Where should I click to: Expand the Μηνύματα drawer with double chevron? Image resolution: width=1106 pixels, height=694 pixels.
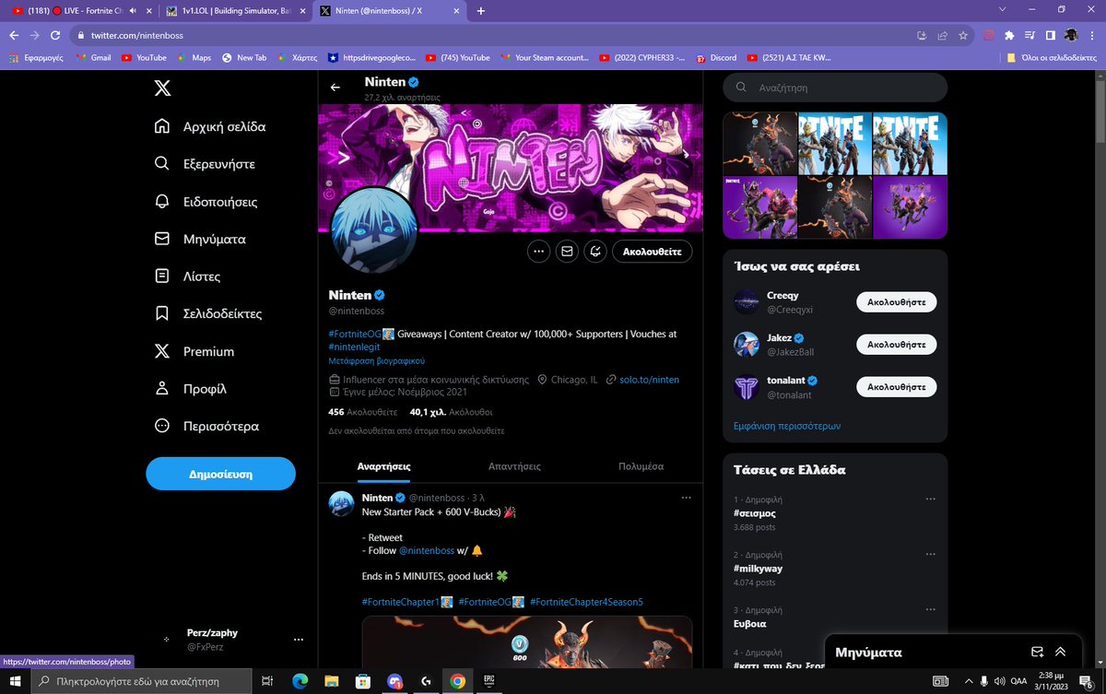tap(1061, 652)
